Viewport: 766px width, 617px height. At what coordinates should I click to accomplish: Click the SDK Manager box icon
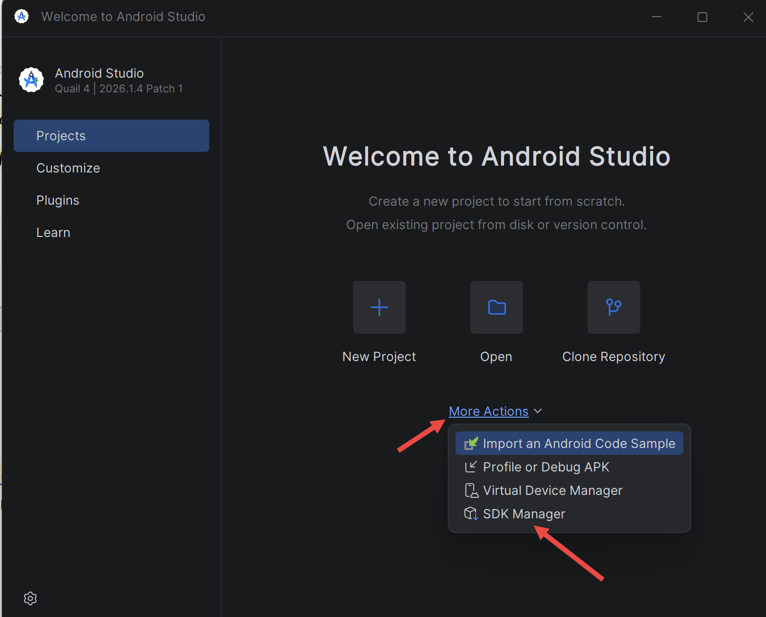(x=471, y=514)
